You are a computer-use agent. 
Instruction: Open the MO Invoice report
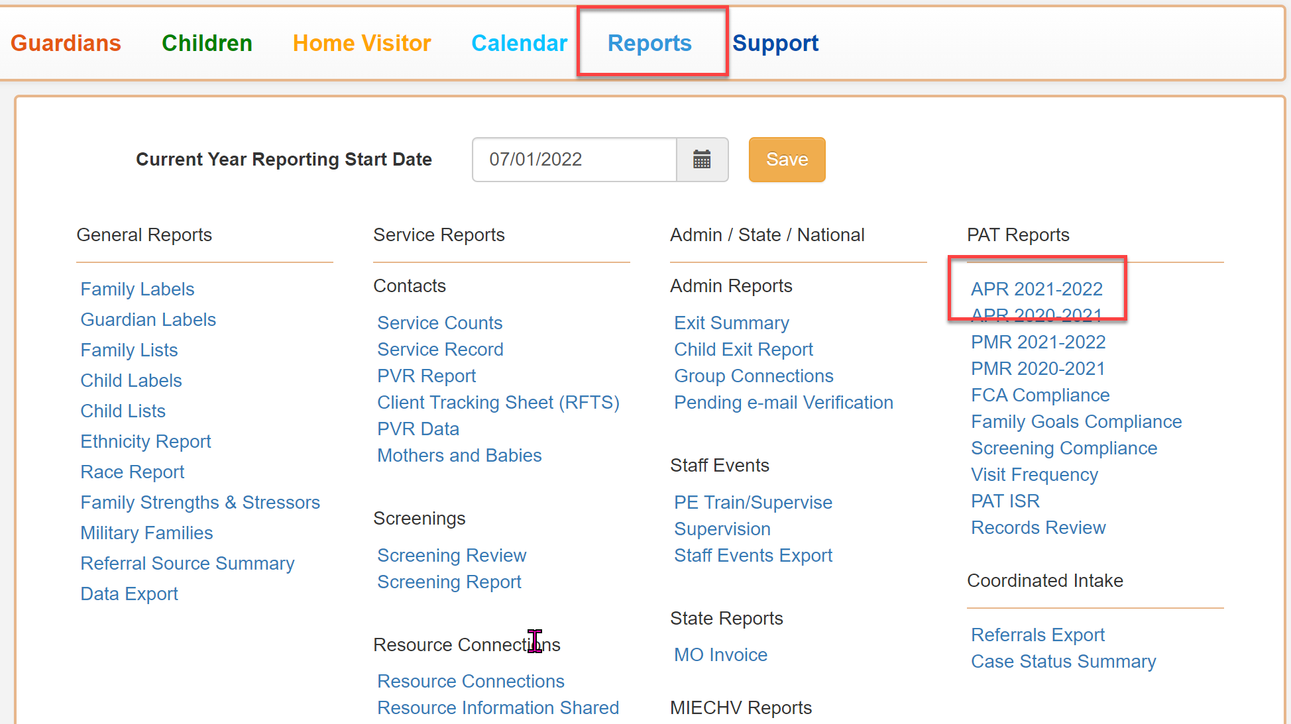tap(721, 655)
